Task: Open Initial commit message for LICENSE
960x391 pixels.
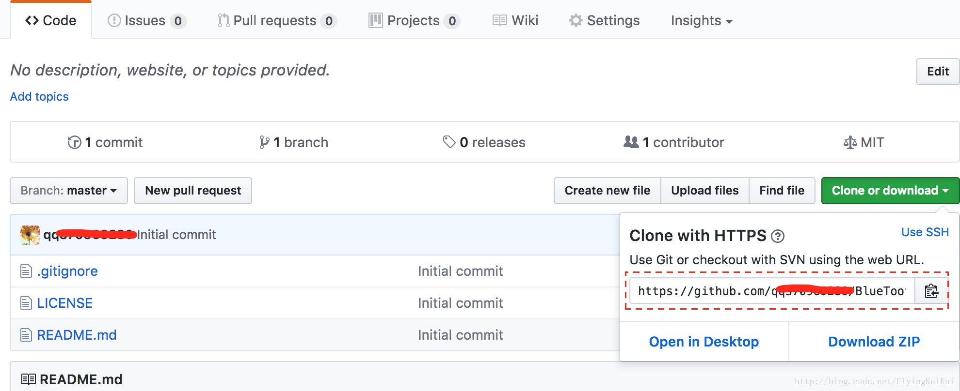Action: tap(460, 303)
